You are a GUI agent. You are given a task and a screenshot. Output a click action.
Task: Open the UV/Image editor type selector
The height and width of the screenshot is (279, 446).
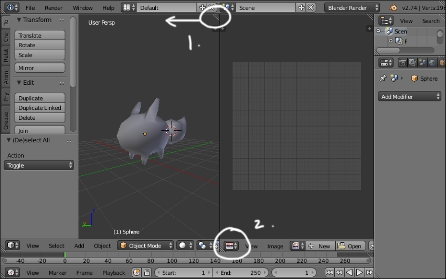coord(231,246)
